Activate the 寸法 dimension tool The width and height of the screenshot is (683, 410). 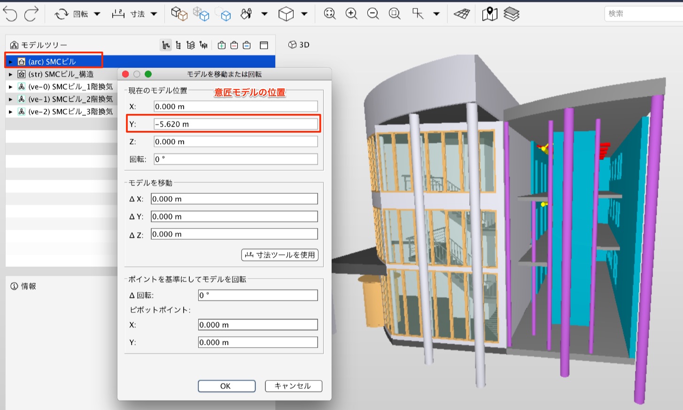[x=128, y=14]
